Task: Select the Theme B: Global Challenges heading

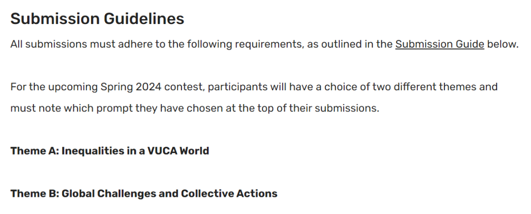Action: (x=144, y=193)
